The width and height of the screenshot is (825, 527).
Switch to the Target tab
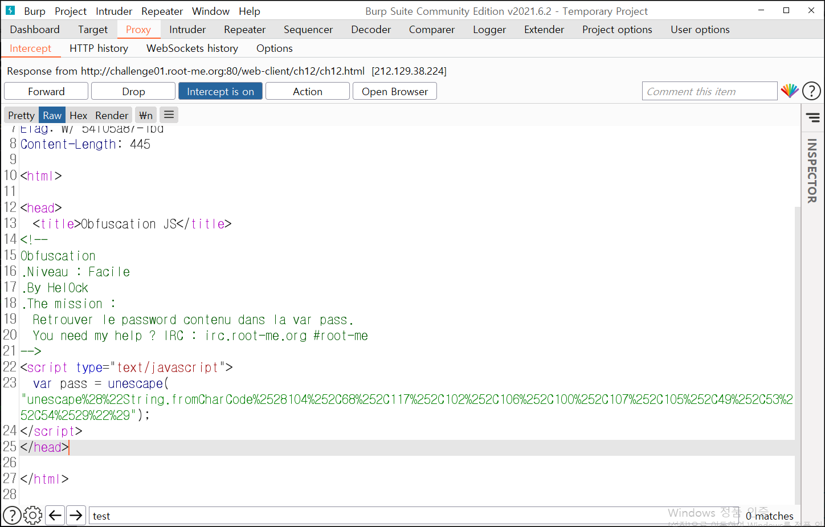pyautogui.click(x=93, y=30)
